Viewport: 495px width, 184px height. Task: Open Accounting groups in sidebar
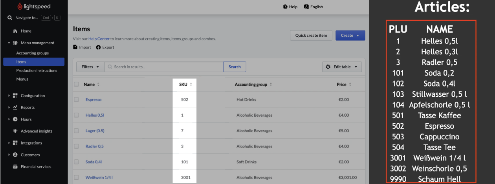click(33, 53)
